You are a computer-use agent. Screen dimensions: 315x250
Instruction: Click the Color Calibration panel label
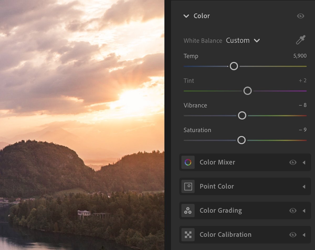[225, 235]
